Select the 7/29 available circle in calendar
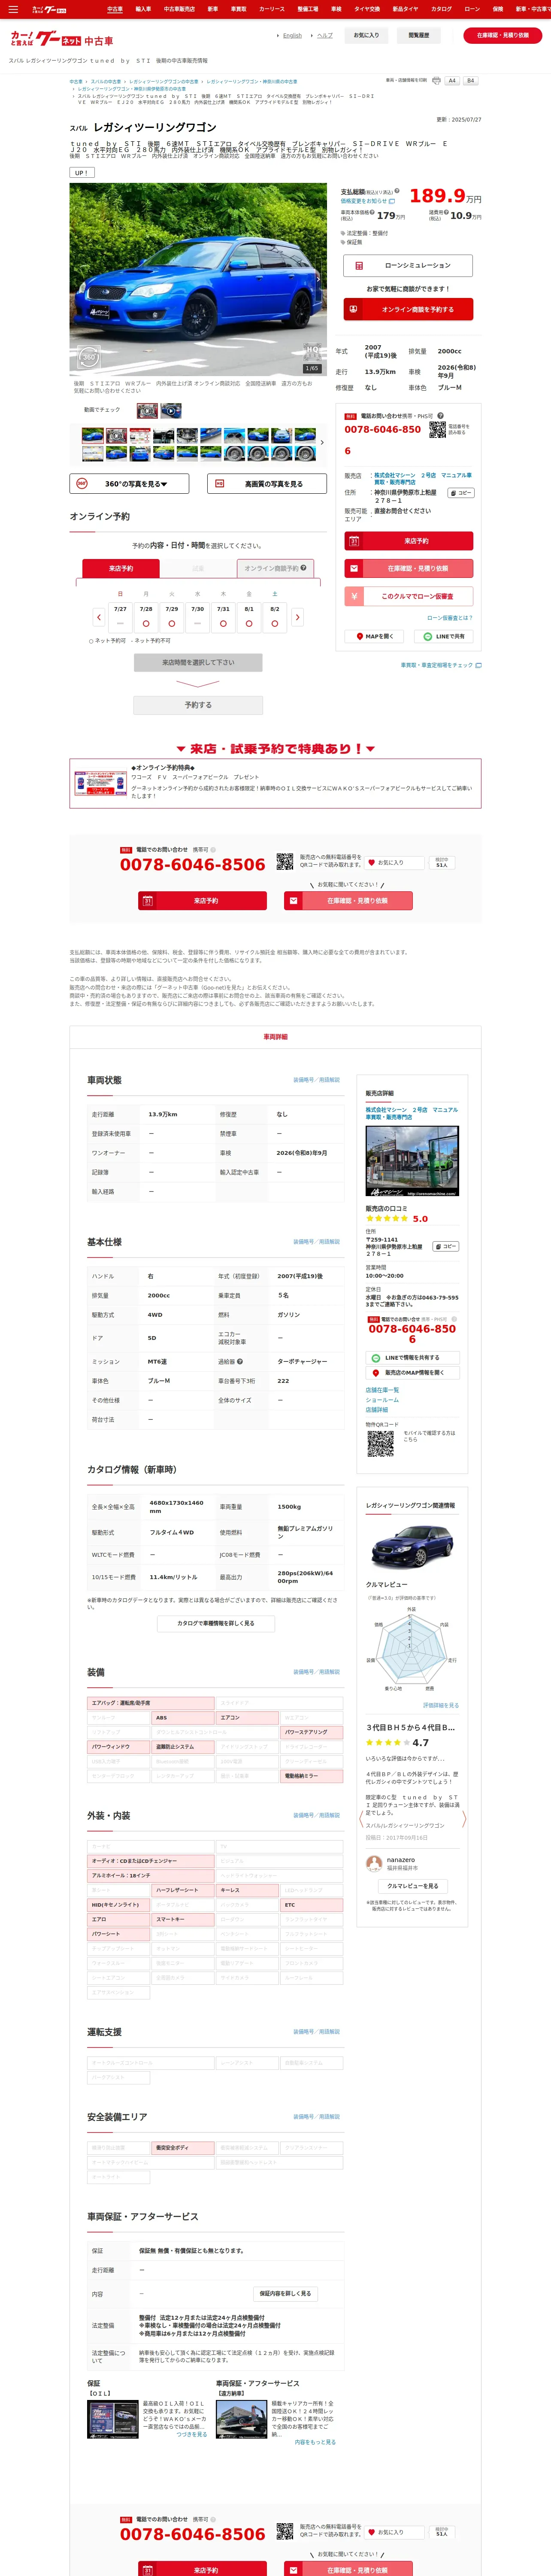The image size is (551, 2576). click(172, 623)
